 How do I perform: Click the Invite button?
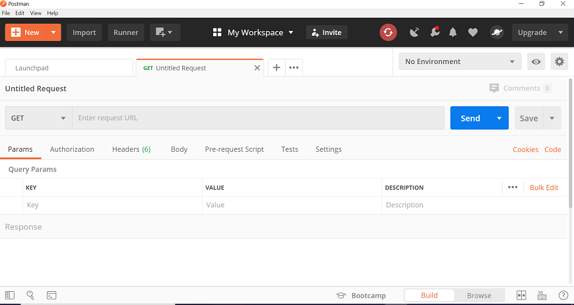[327, 32]
